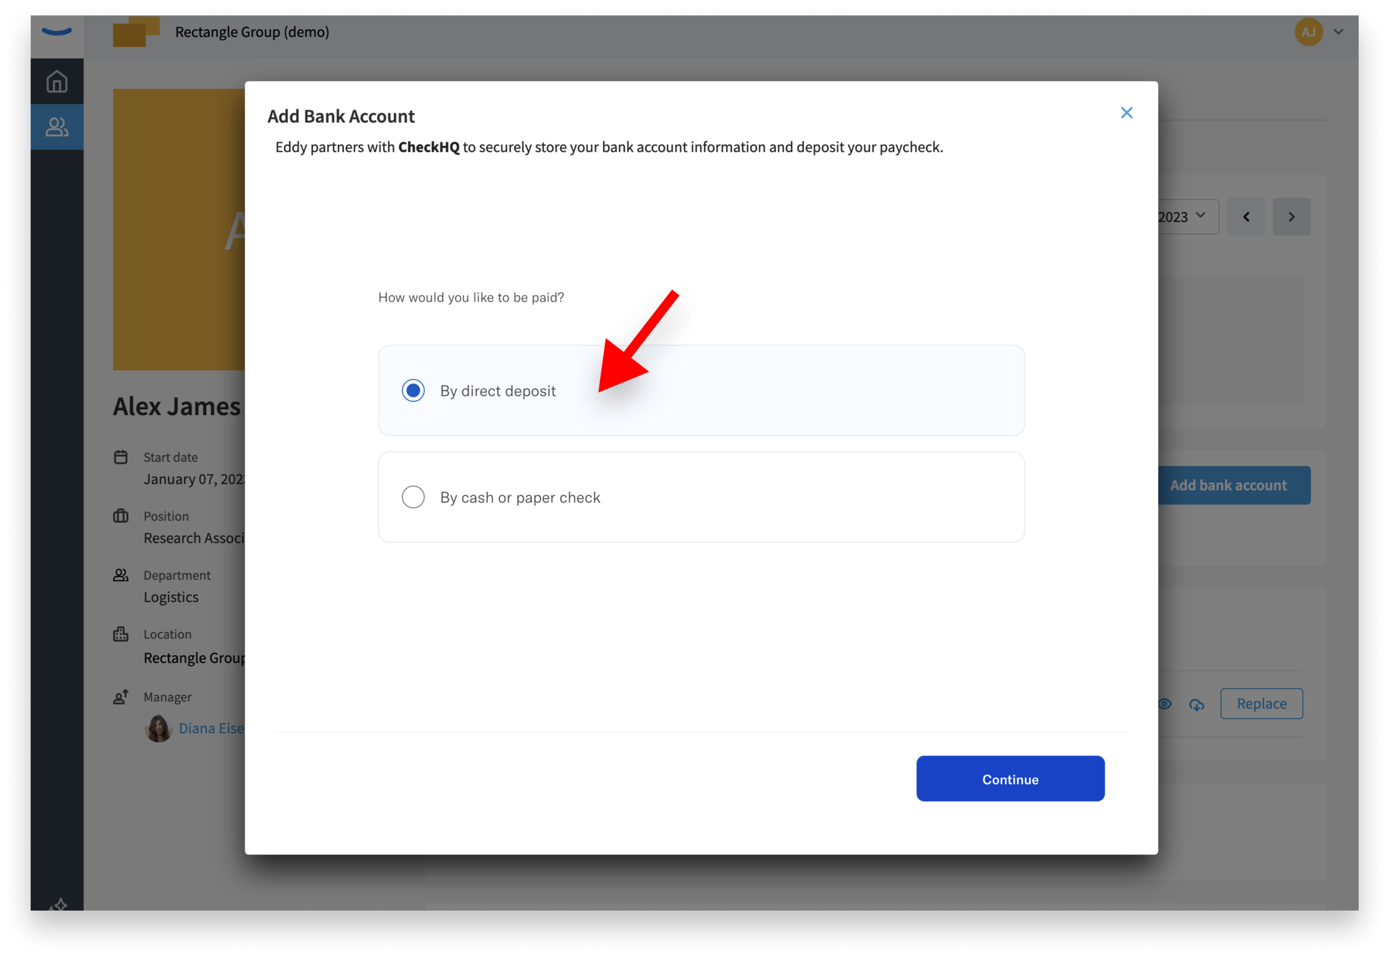Click the Add Bank Account dialog title
The width and height of the screenshot is (1389, 956).
coord(341,116)
